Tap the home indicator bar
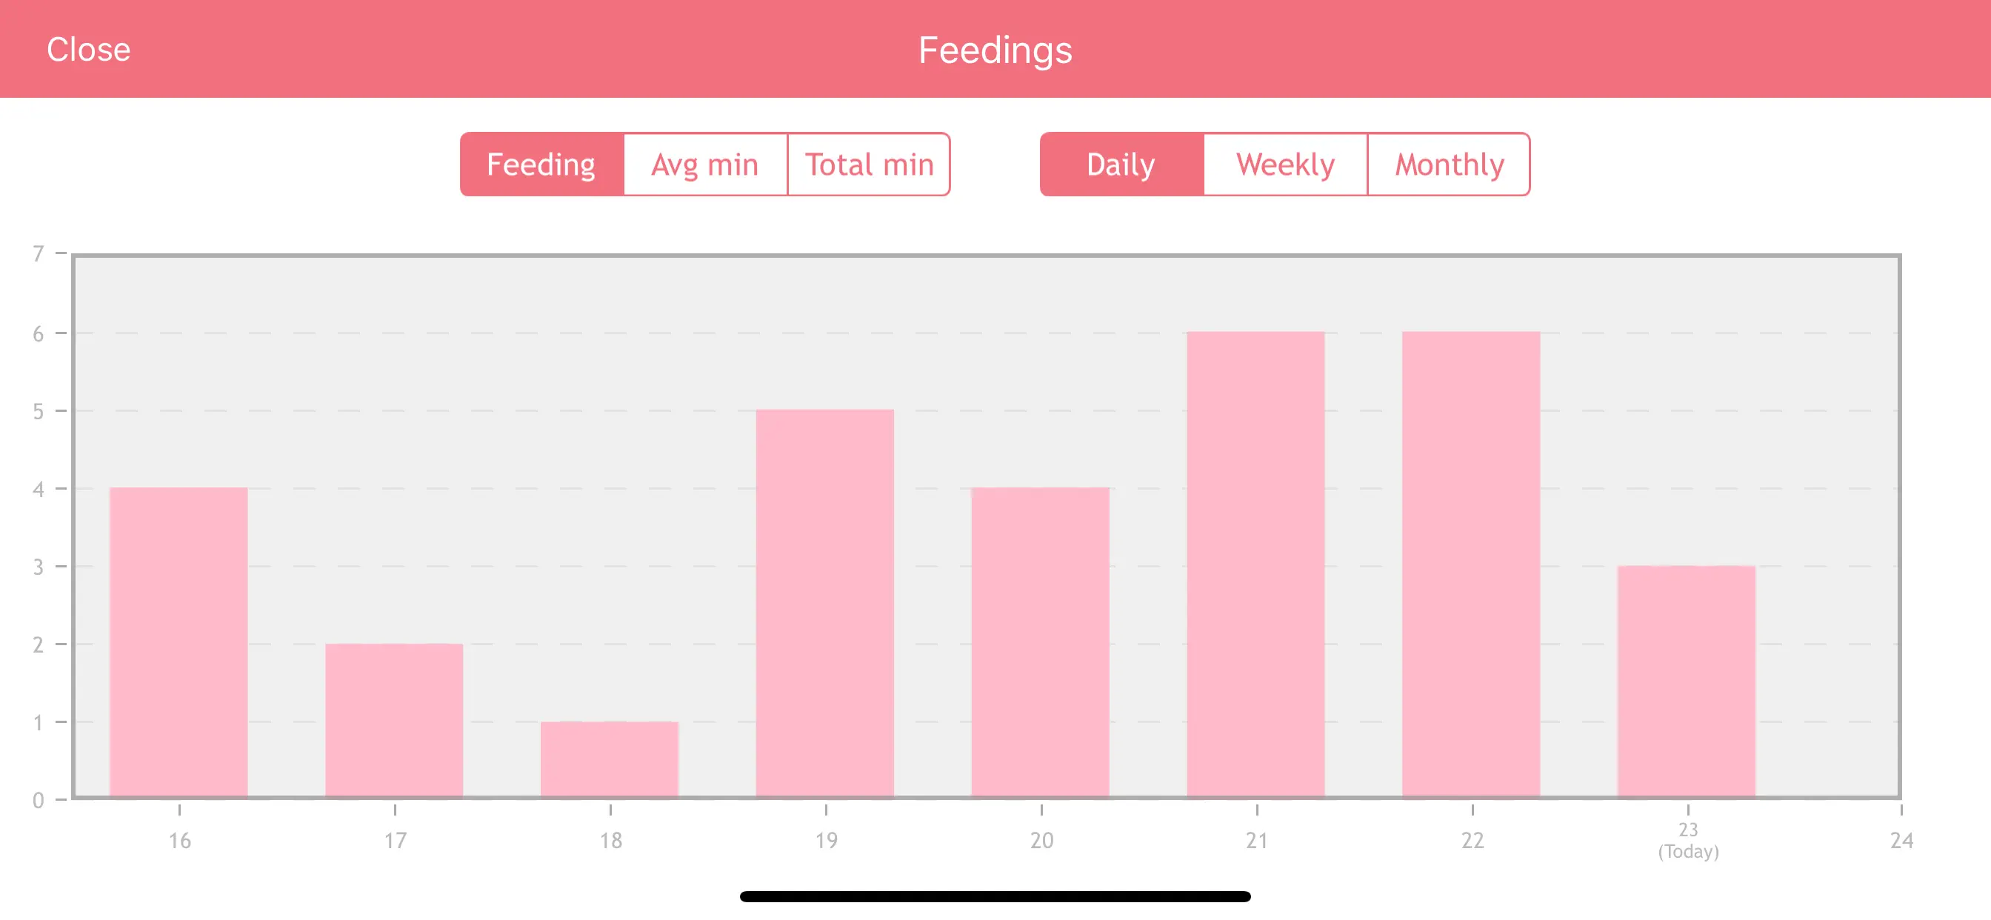The height and width of the screenshot is (920, 1991). point(995,896)
